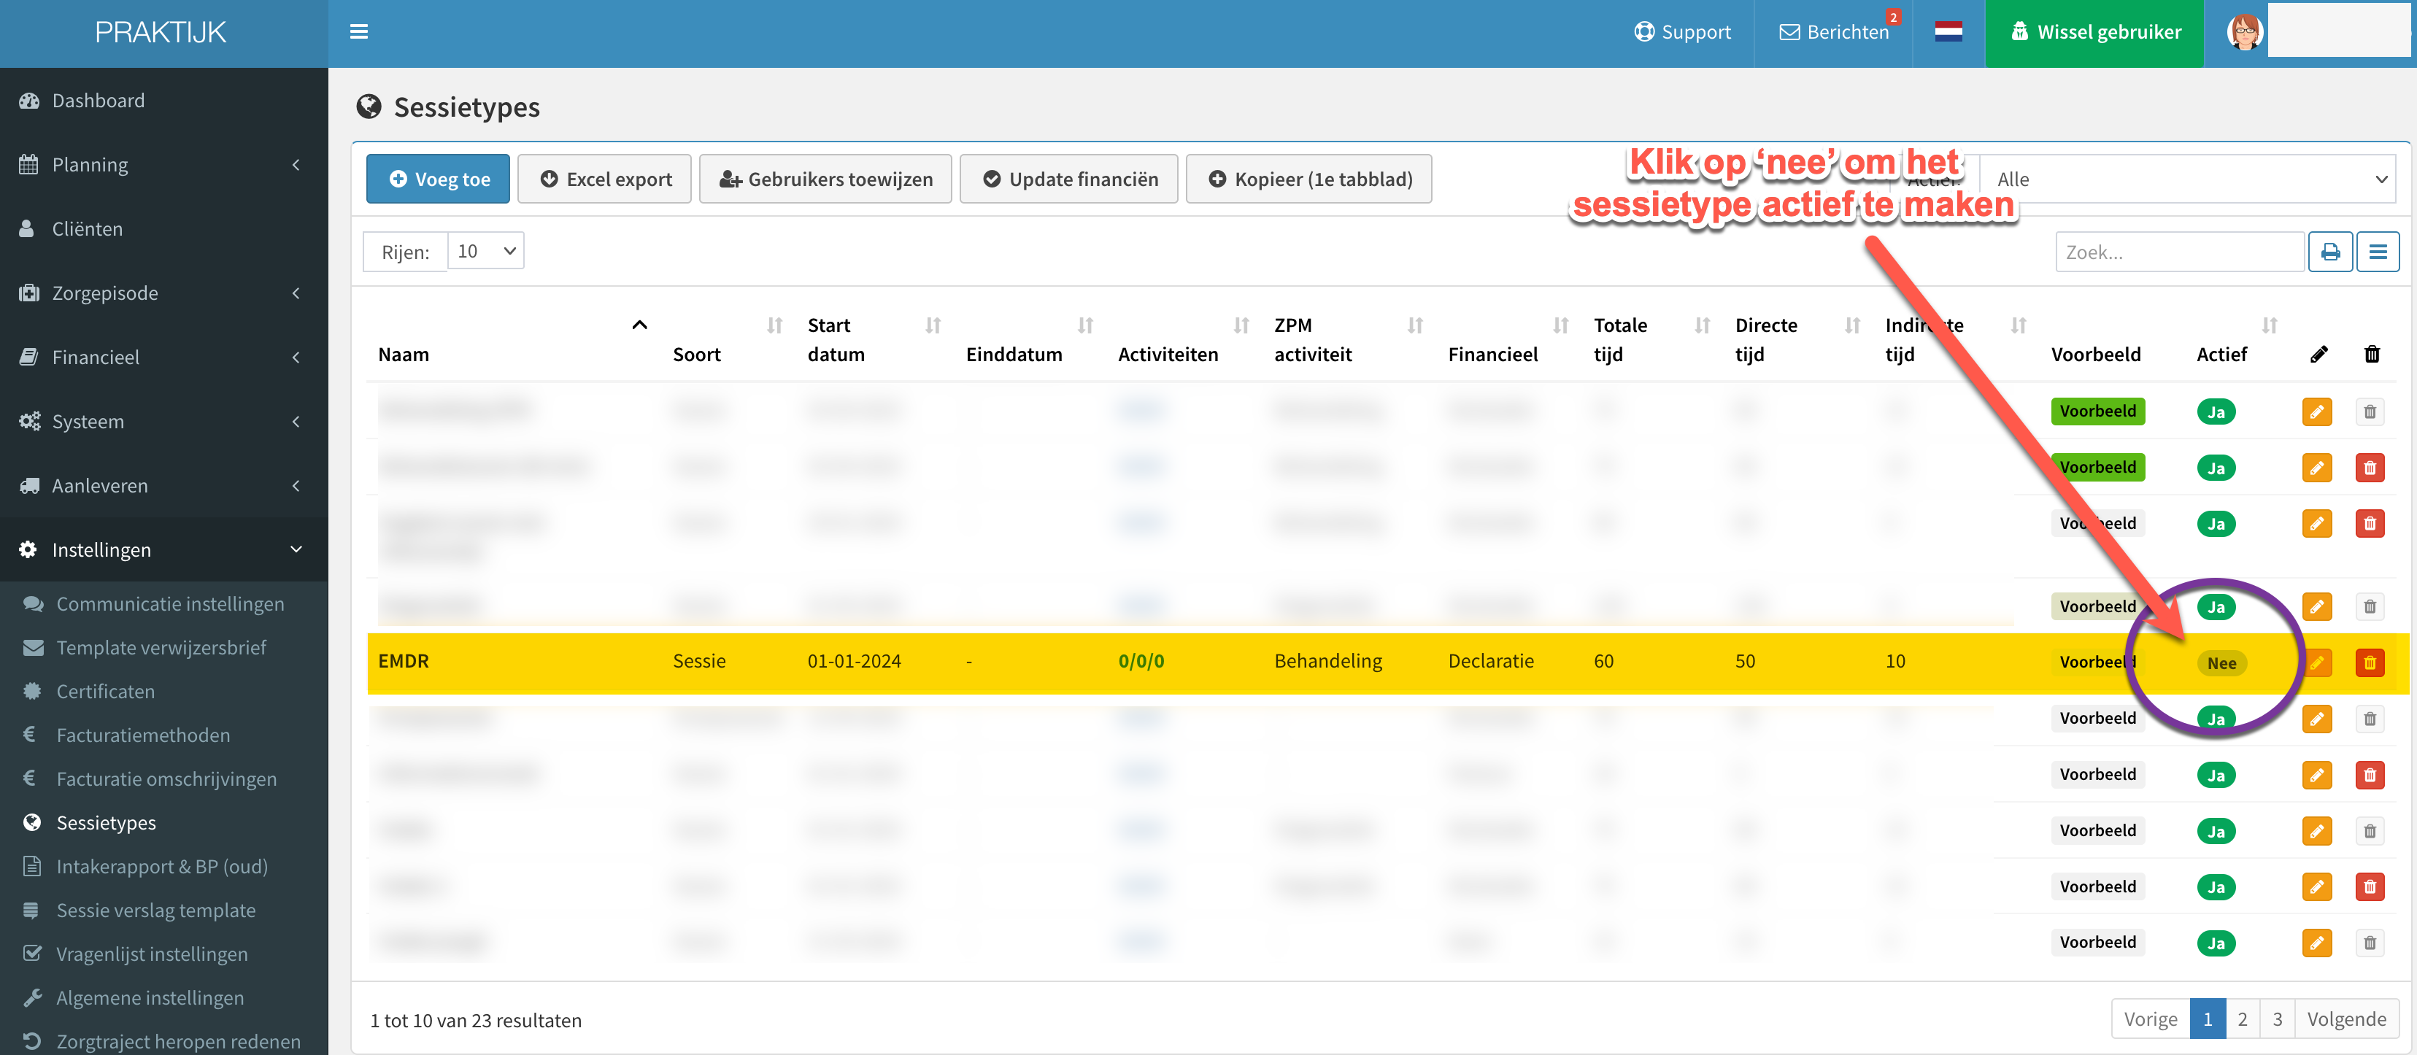
Task: Sort table by the Naam column
Action: [512, 341]
